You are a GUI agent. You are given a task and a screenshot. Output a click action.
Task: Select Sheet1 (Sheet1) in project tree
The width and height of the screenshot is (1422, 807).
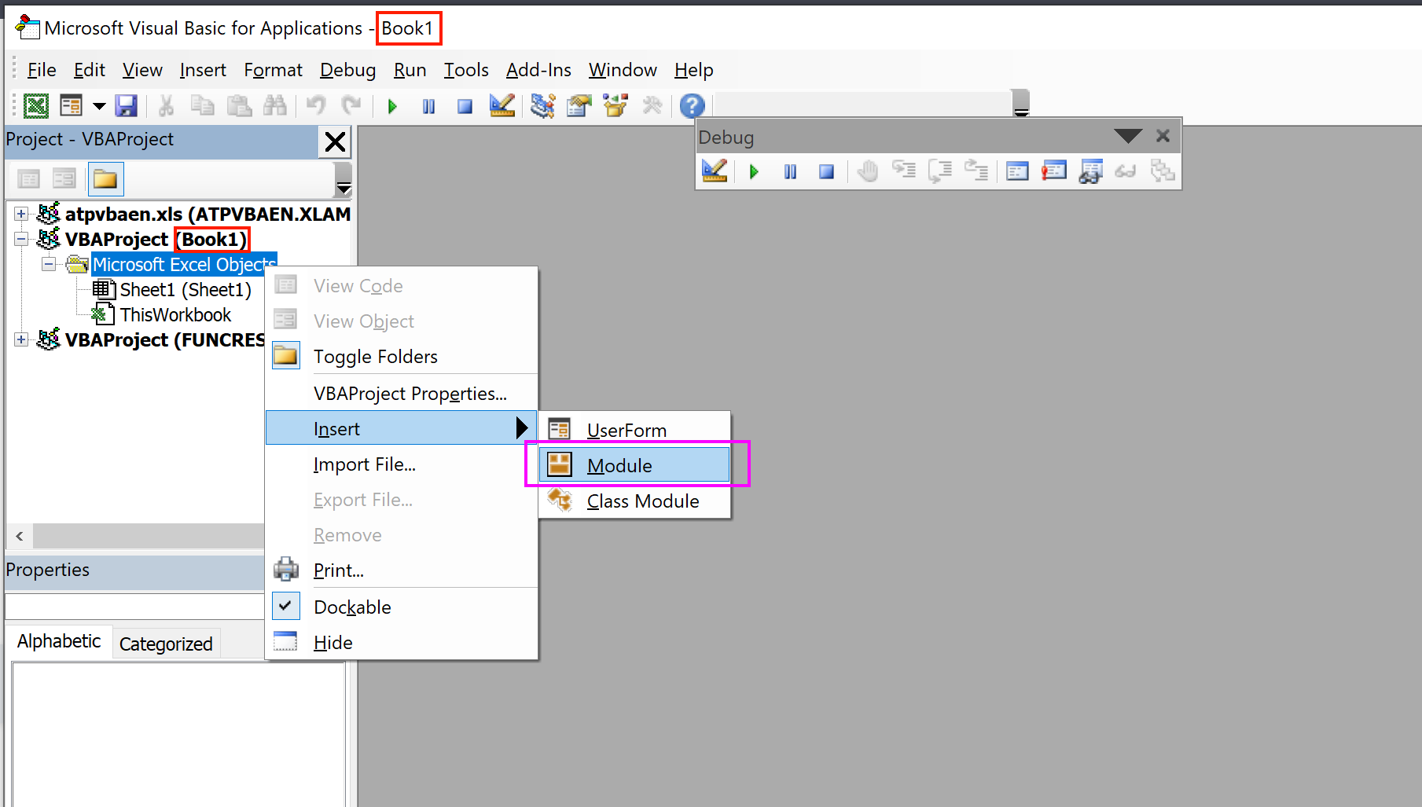point(186,289)
